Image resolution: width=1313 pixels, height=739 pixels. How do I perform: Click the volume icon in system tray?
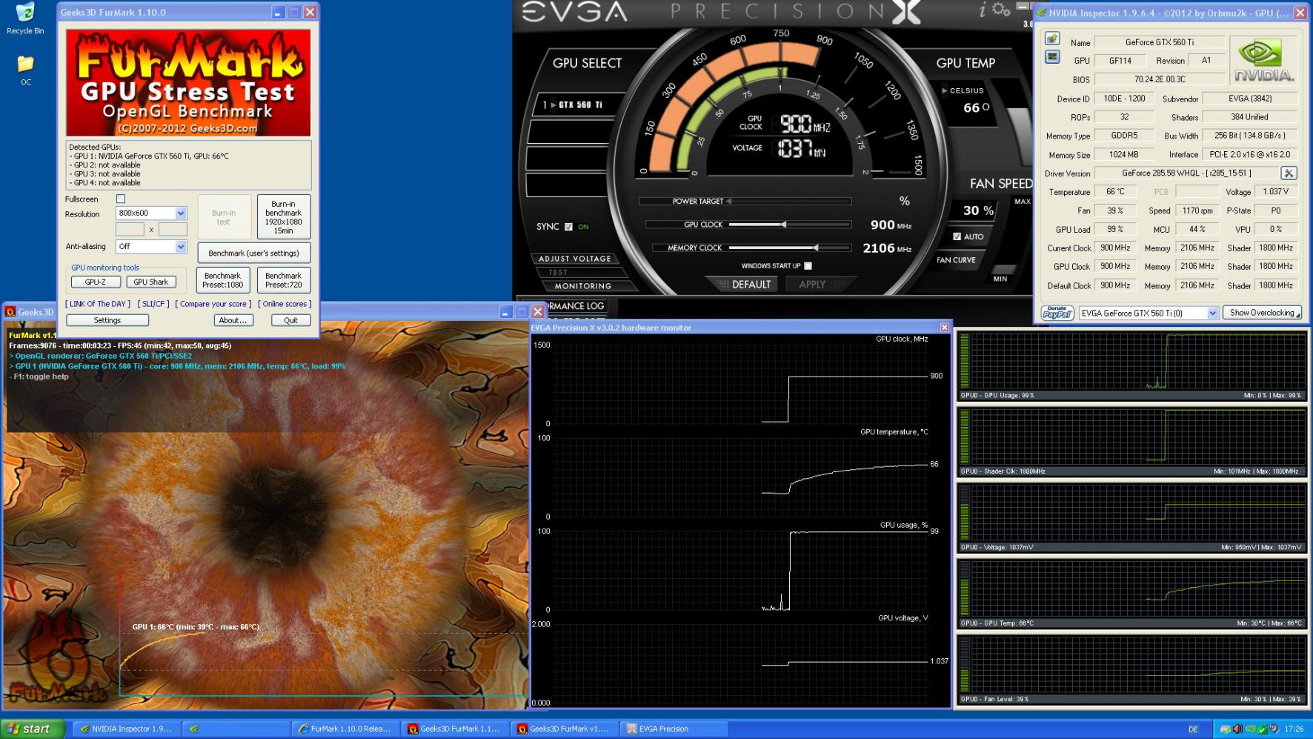coord(1237,729)
